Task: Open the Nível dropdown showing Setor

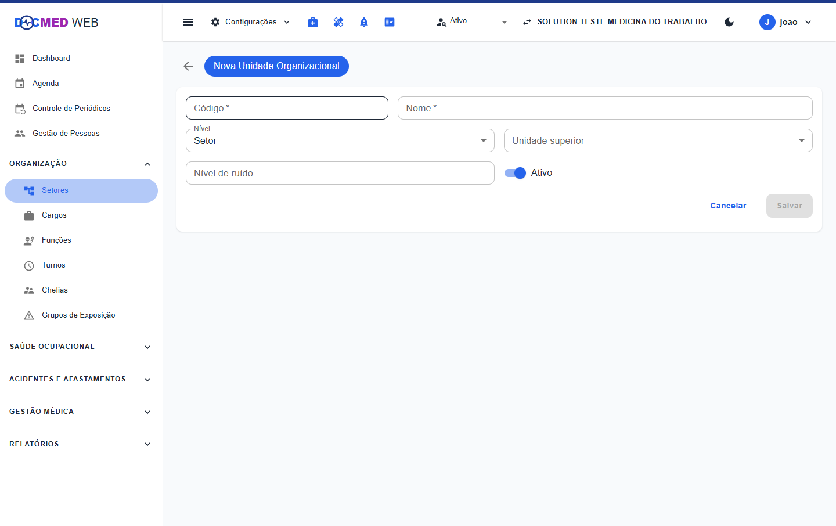Action: [x=340, y=140]
